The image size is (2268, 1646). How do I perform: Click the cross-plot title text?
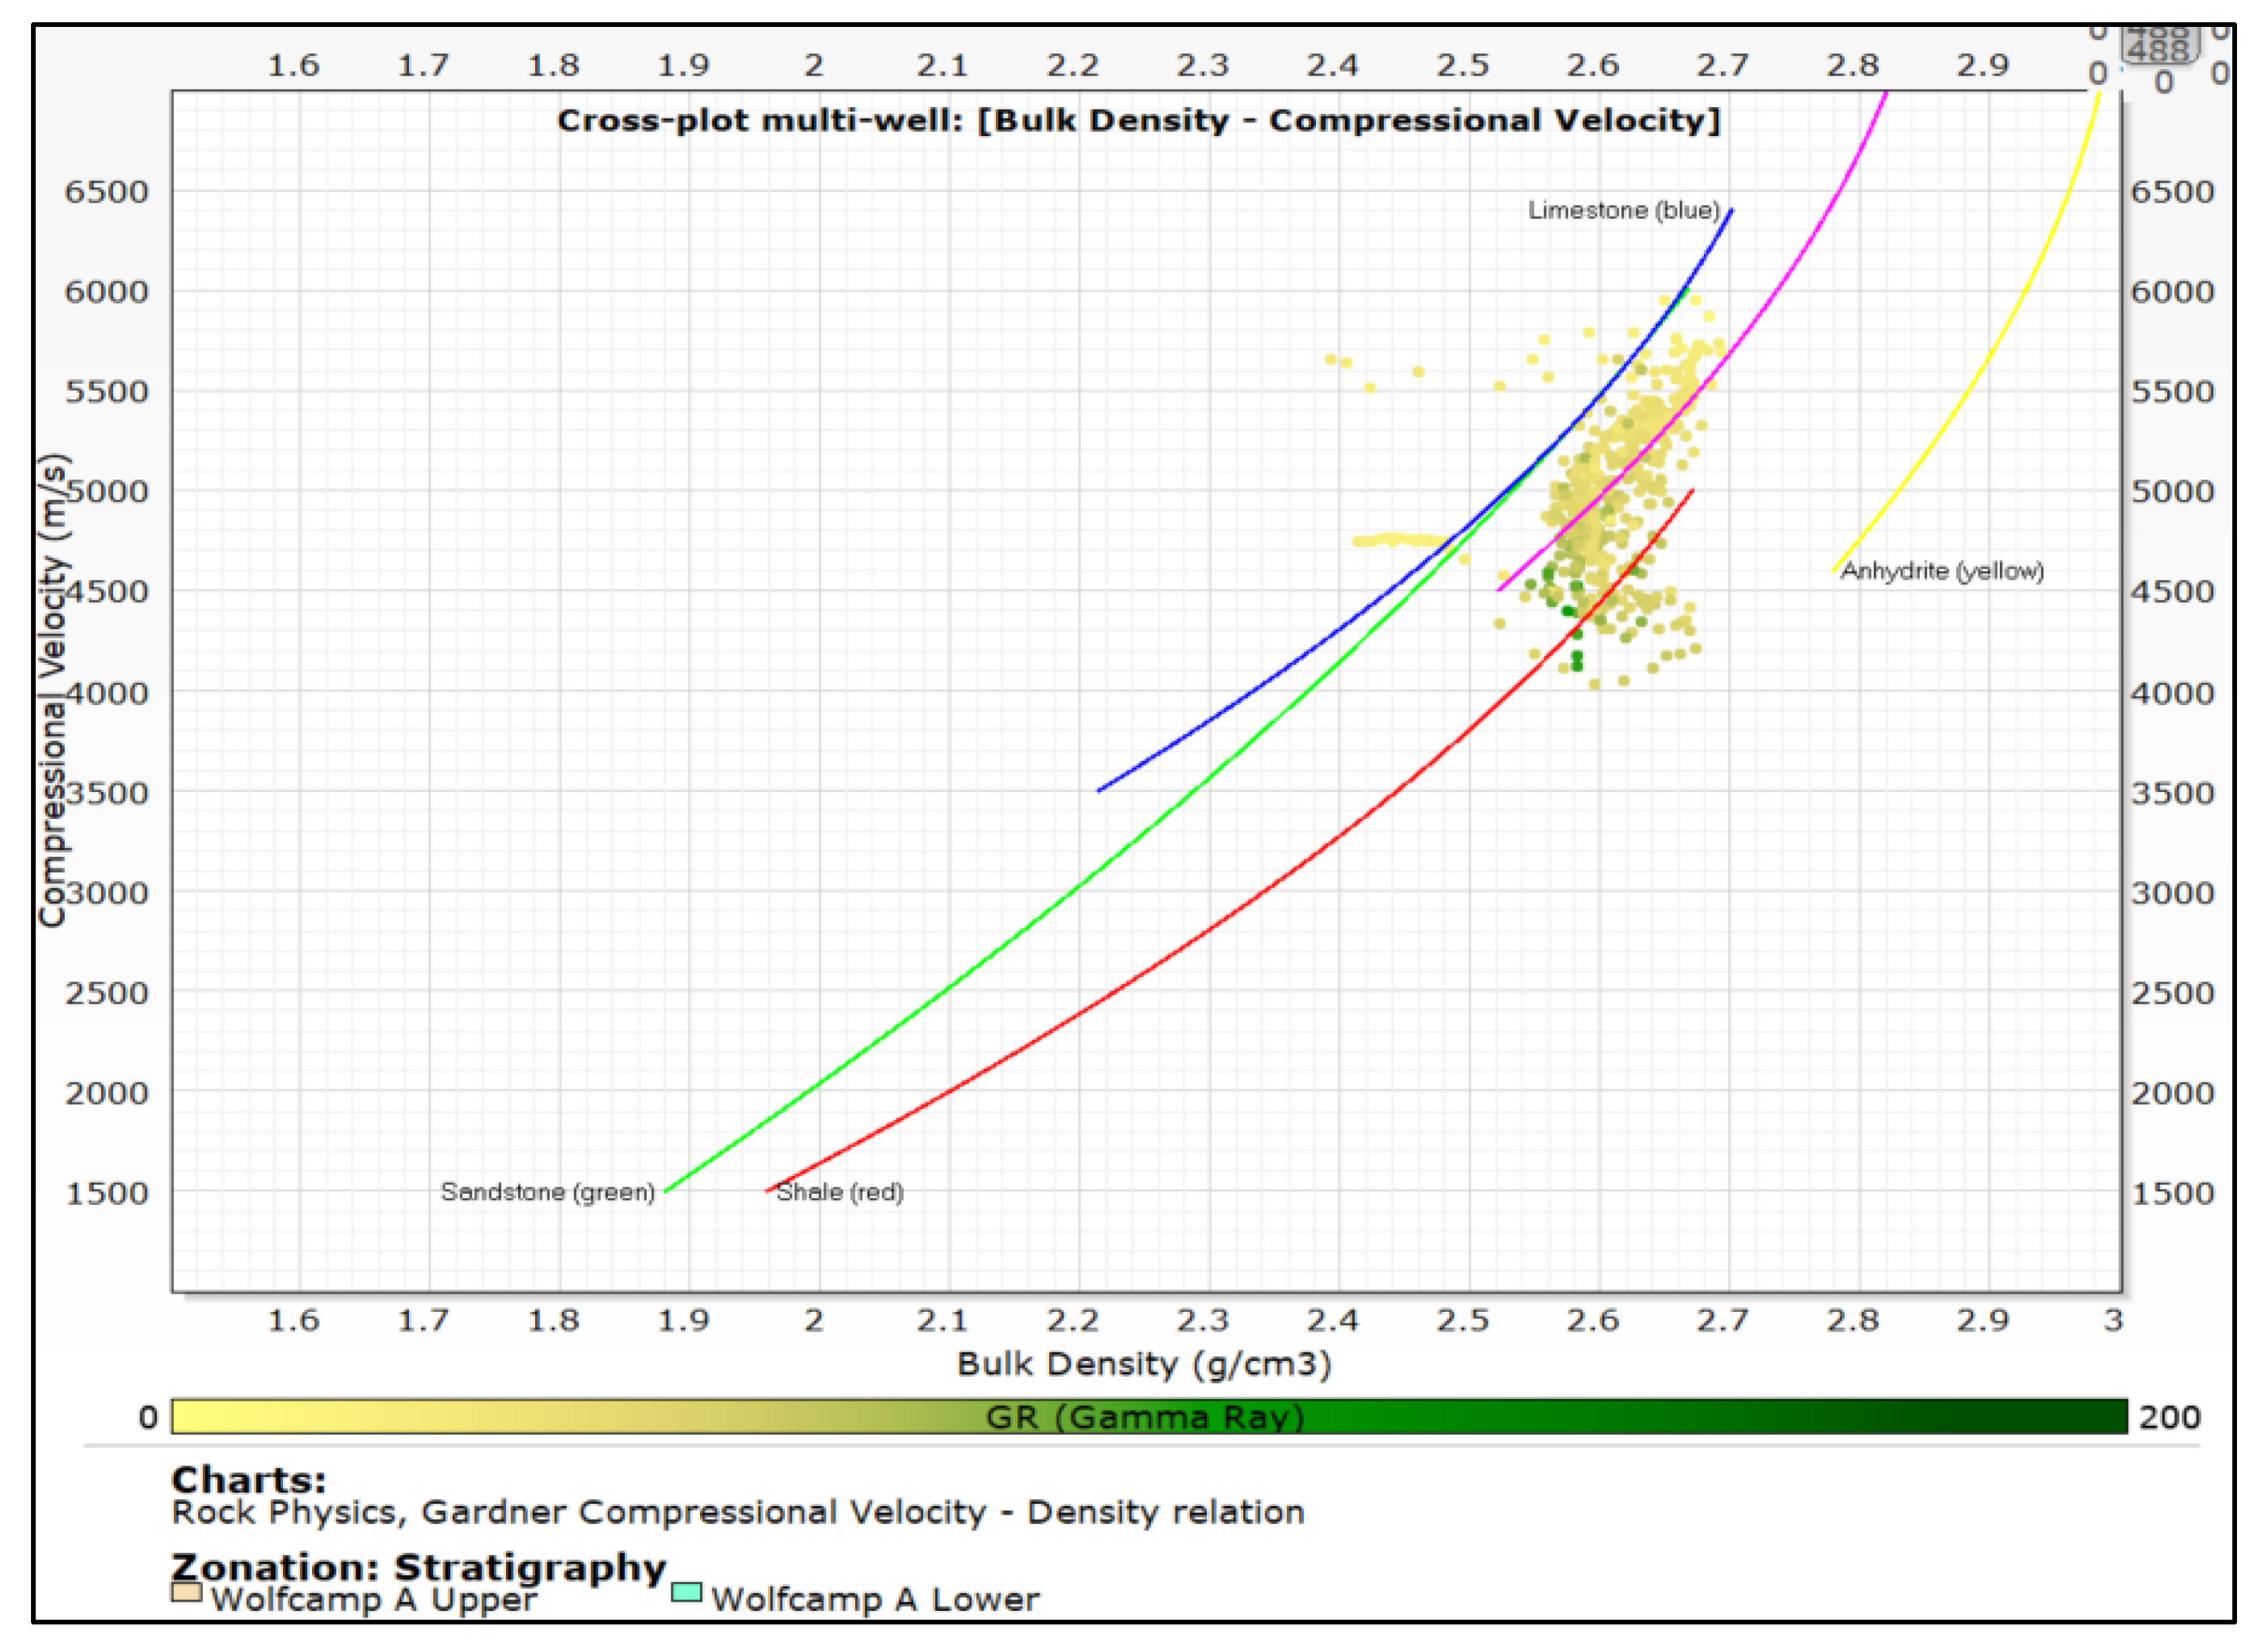[1138, 121]
